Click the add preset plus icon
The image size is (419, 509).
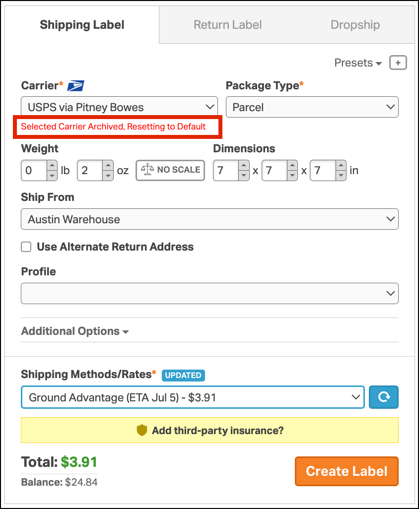(398, 63)
